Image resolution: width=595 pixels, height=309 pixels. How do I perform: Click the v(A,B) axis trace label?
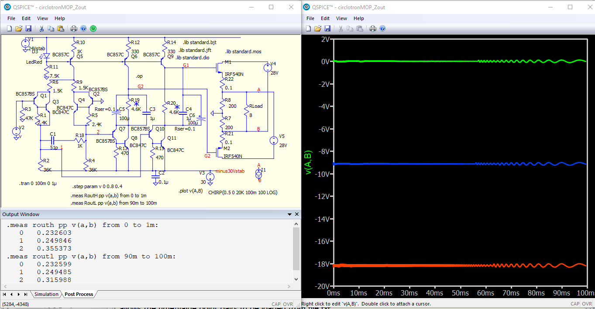309,162
